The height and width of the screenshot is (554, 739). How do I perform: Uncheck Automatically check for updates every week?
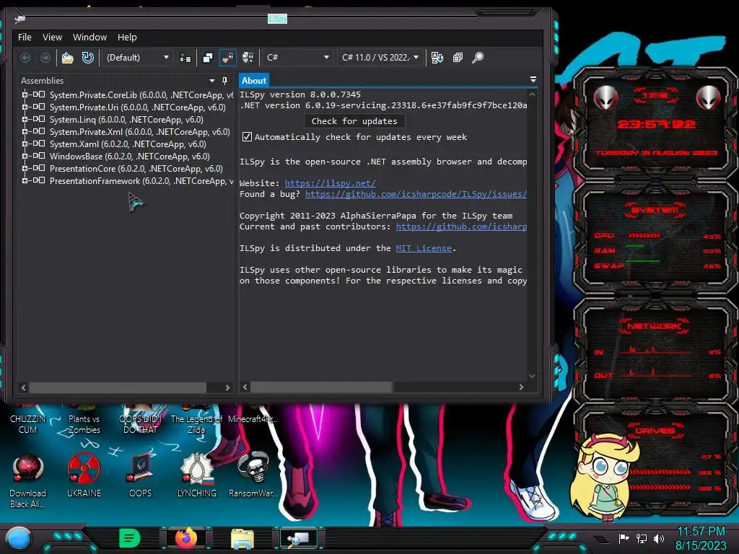247,137
